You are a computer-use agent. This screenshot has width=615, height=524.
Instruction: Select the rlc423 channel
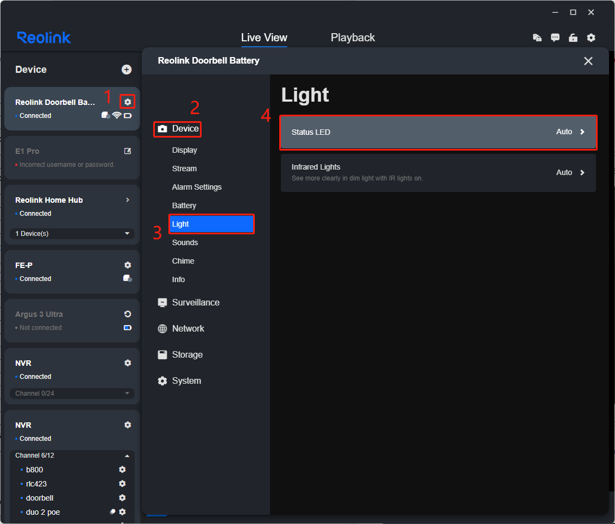36,484
